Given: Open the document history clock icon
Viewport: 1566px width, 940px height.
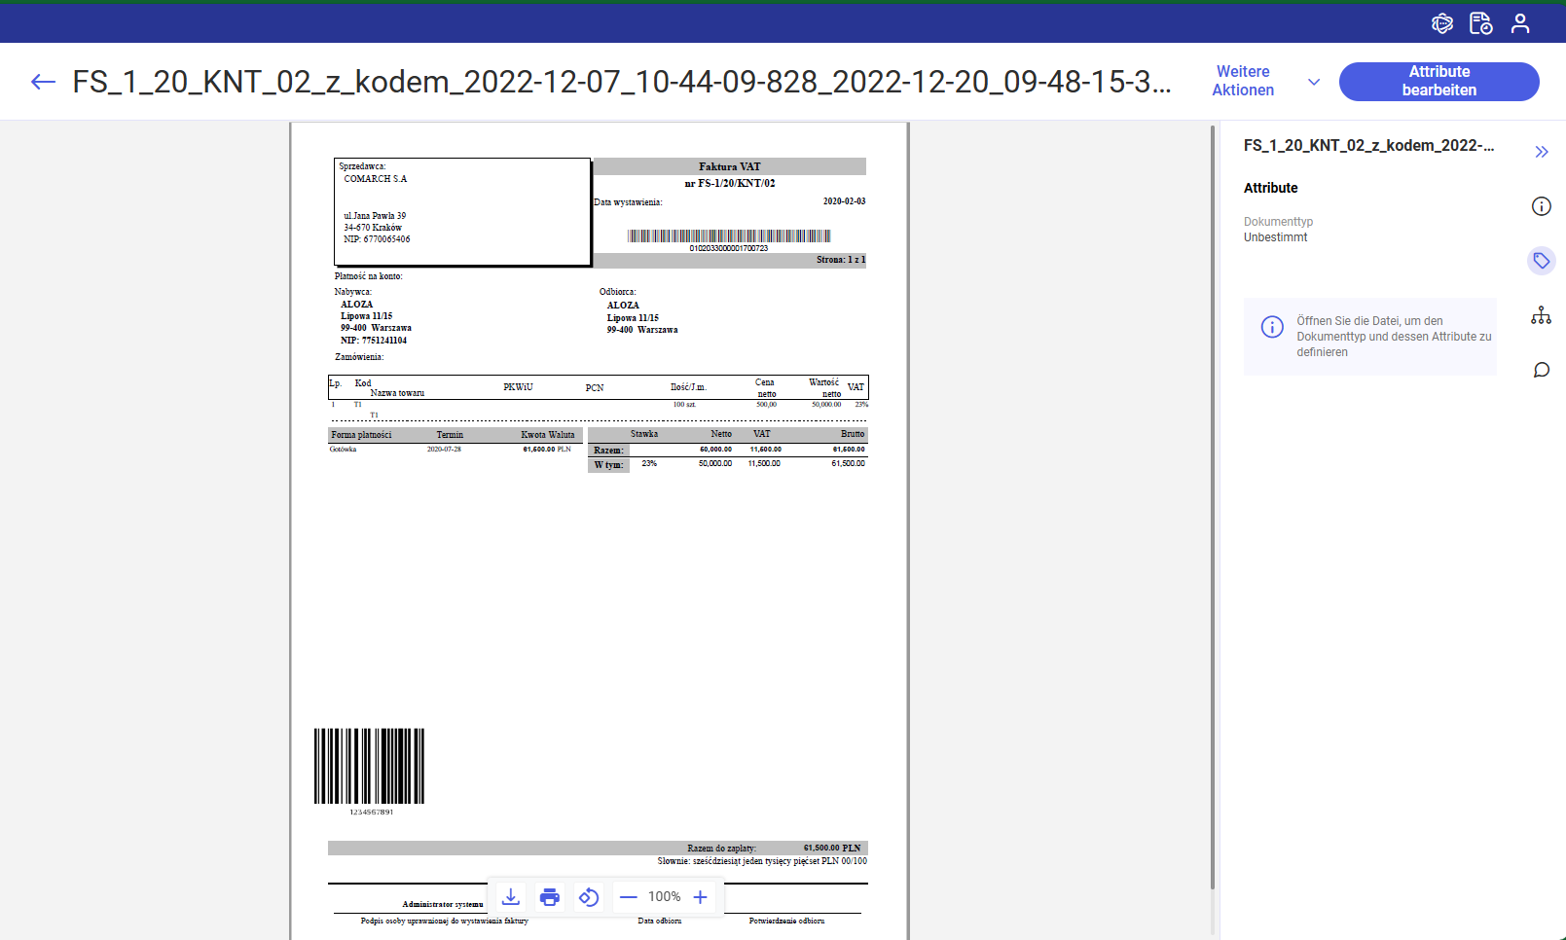Looking at the screenshot, I should (x=1480, y=23).
